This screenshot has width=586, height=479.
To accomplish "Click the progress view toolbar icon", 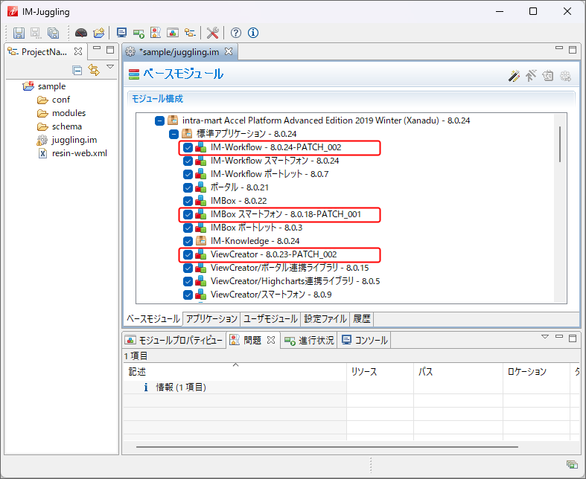I will 138,33.
